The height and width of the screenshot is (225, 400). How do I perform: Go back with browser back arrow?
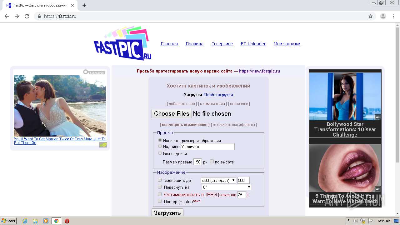pos(7,16)
